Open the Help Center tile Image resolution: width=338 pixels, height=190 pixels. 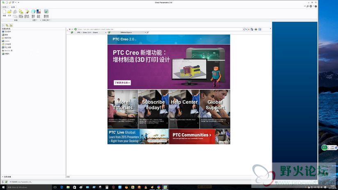click(184, 109)
